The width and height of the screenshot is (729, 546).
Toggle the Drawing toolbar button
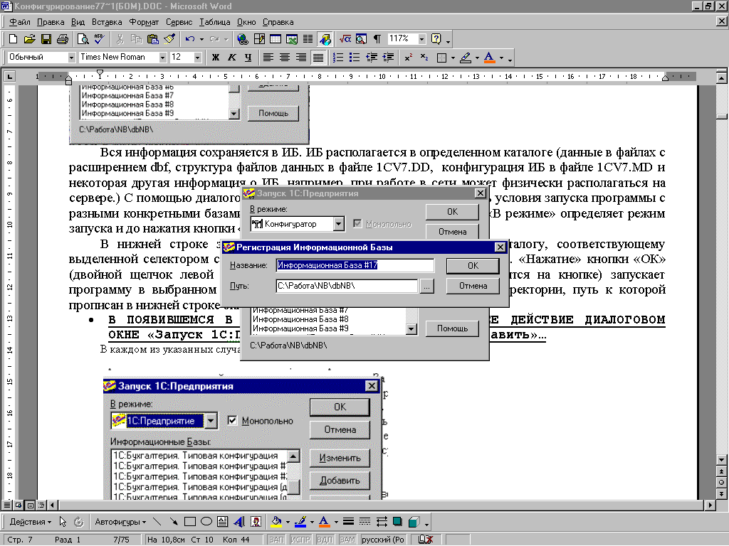click(x=325, y=39)
